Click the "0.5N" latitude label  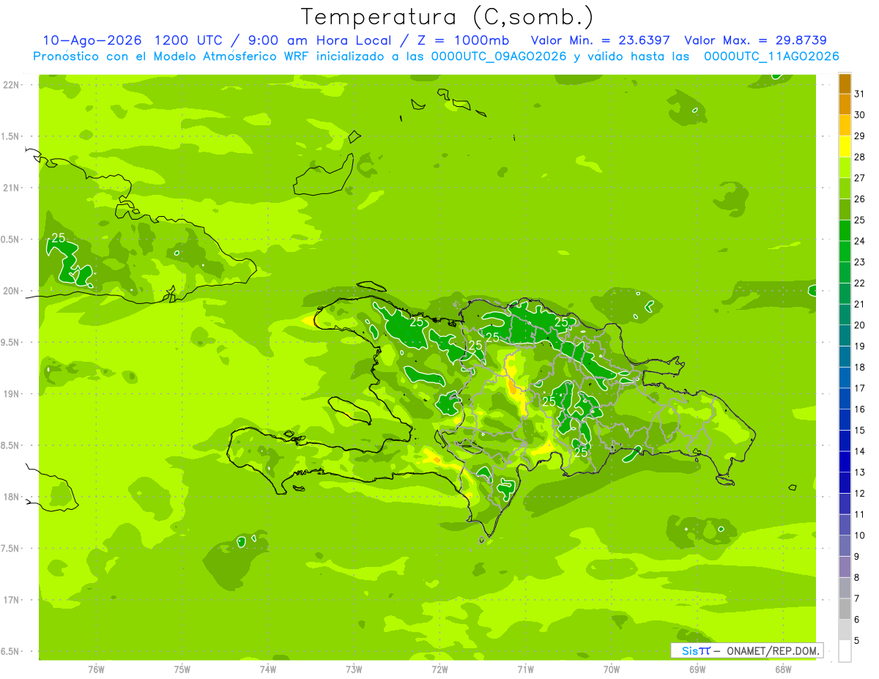tap(11, 240)
